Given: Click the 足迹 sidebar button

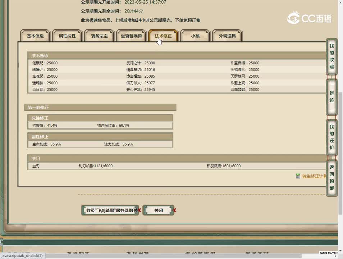Looking at the screenshot, I should [x=331, y=97].
